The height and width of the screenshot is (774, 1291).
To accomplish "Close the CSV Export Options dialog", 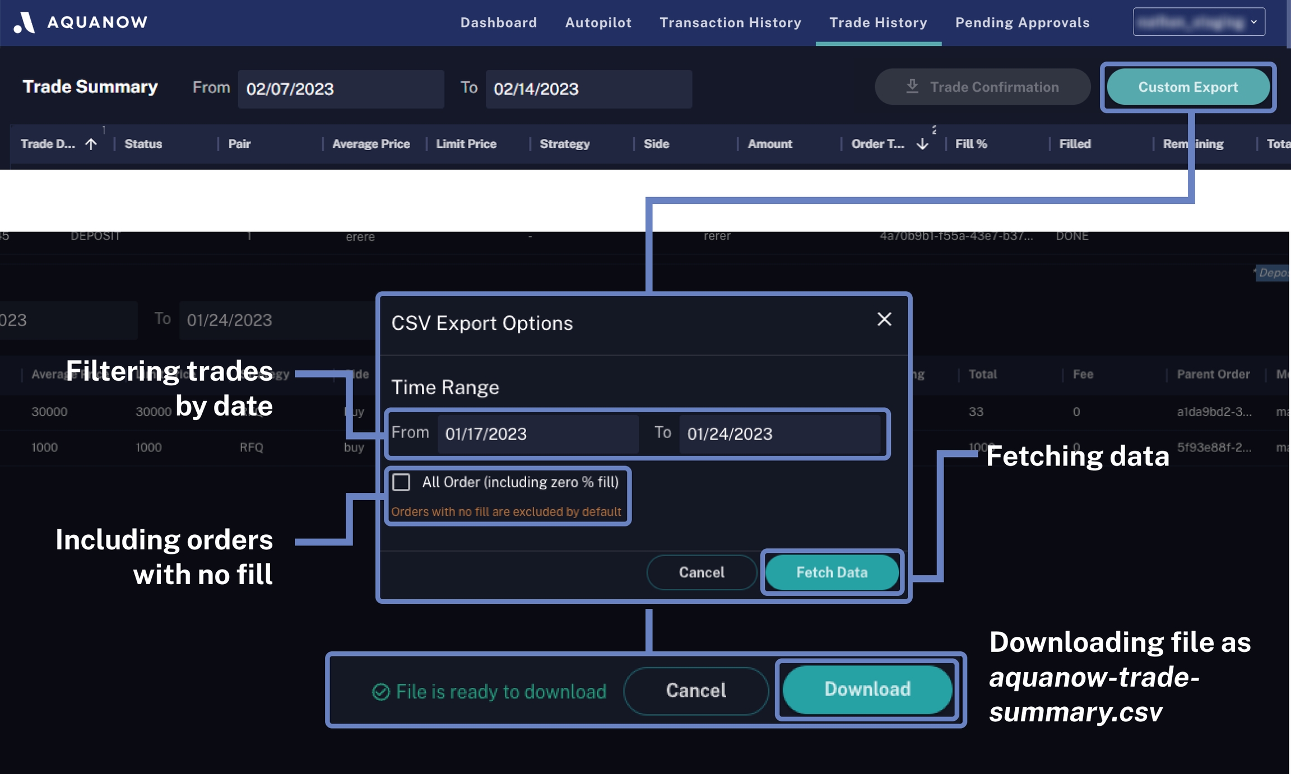I will pyautogui.click(x=884, y=319).
